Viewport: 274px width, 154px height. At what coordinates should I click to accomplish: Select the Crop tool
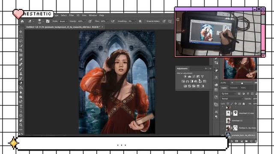point(21,50)
